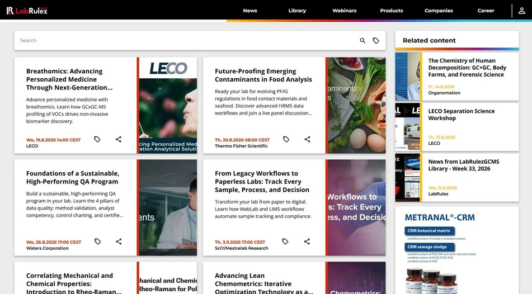Open Foundations of a Sustainable QA Program title
The height and width of the screenshot is (294, 532).
click(x=73, y=177)
